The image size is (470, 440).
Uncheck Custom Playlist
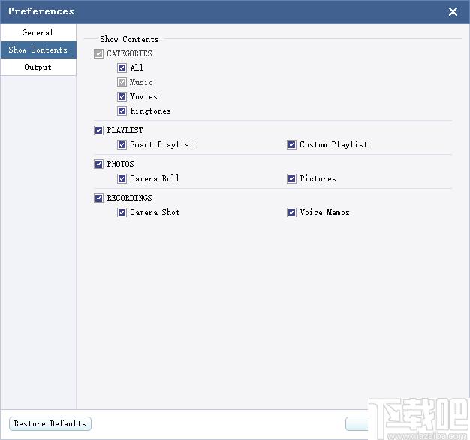(x=291, y=145)
